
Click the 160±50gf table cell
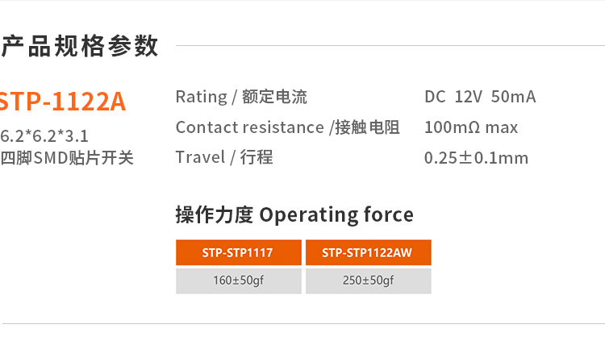tap(238, 281)
